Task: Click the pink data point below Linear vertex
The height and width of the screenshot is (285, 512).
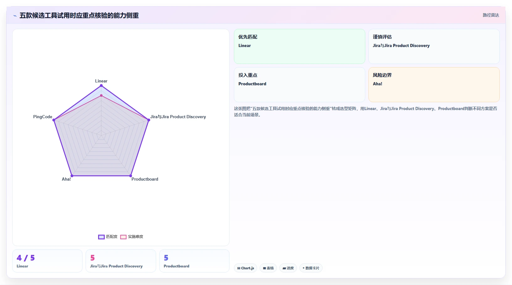Action: pyautogui.click(x=101, y=95)
